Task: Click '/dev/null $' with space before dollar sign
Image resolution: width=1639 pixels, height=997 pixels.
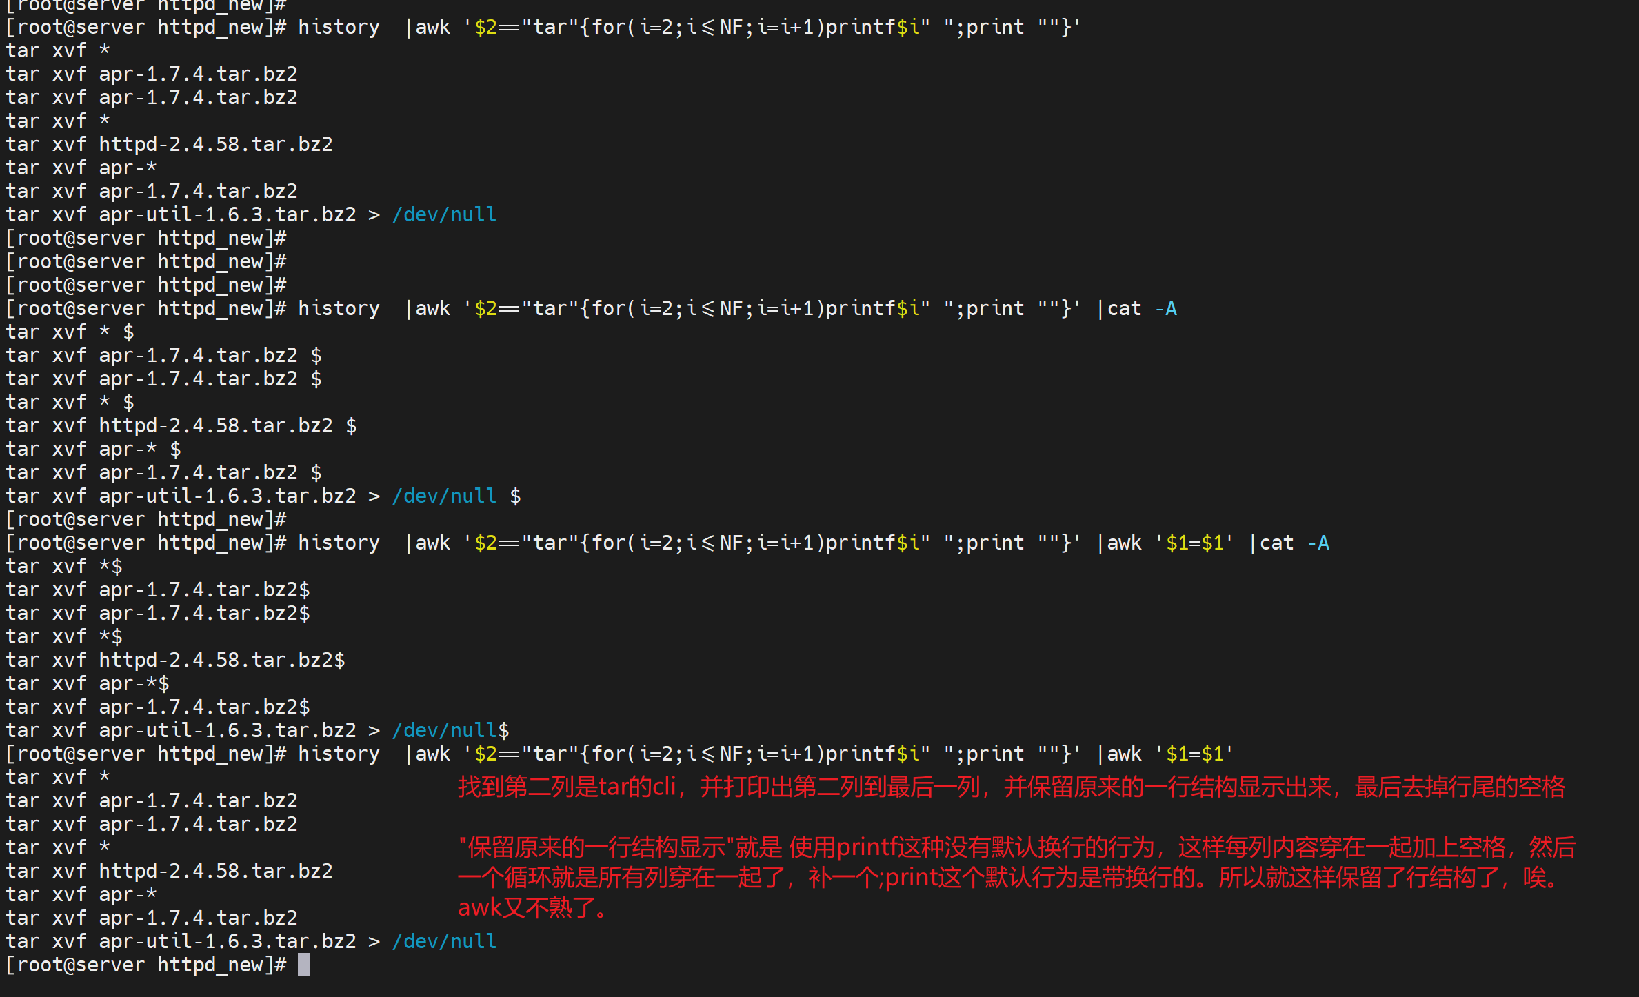Action: [x=456, y=496]
